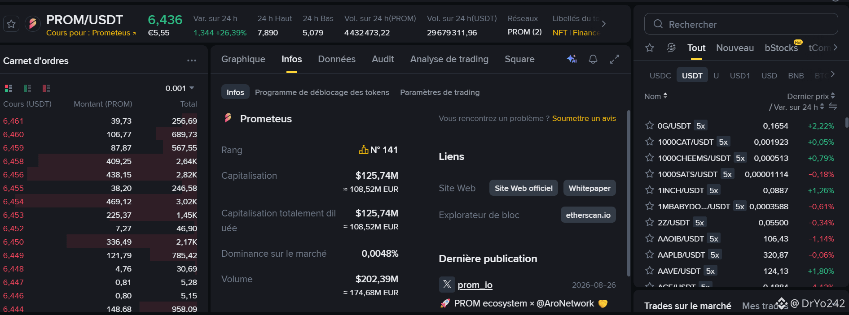This screenshot has height=315, width=849.
Task: Switch to Graphique tab
Action: (243, 59)
